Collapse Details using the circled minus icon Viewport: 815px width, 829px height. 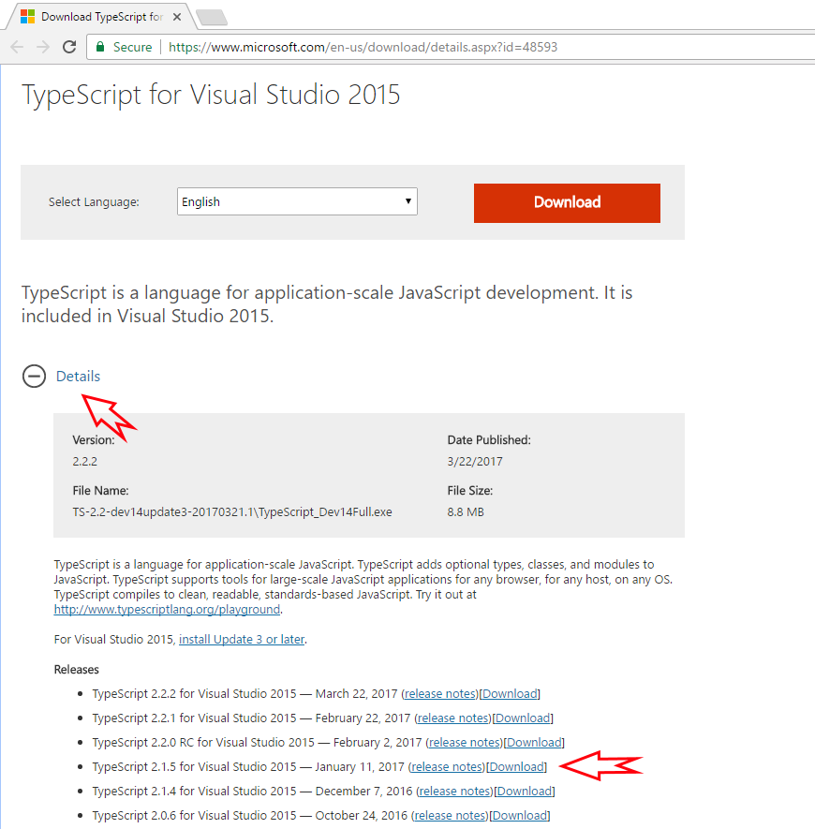(34, 377)
